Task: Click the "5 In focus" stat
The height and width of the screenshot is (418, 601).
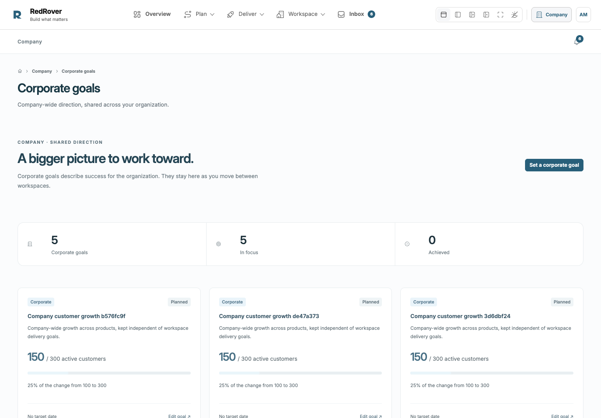Action: pos(300,244)
